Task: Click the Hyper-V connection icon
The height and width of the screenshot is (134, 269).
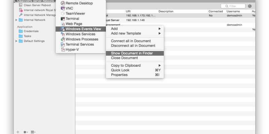Action: point(63,50)
